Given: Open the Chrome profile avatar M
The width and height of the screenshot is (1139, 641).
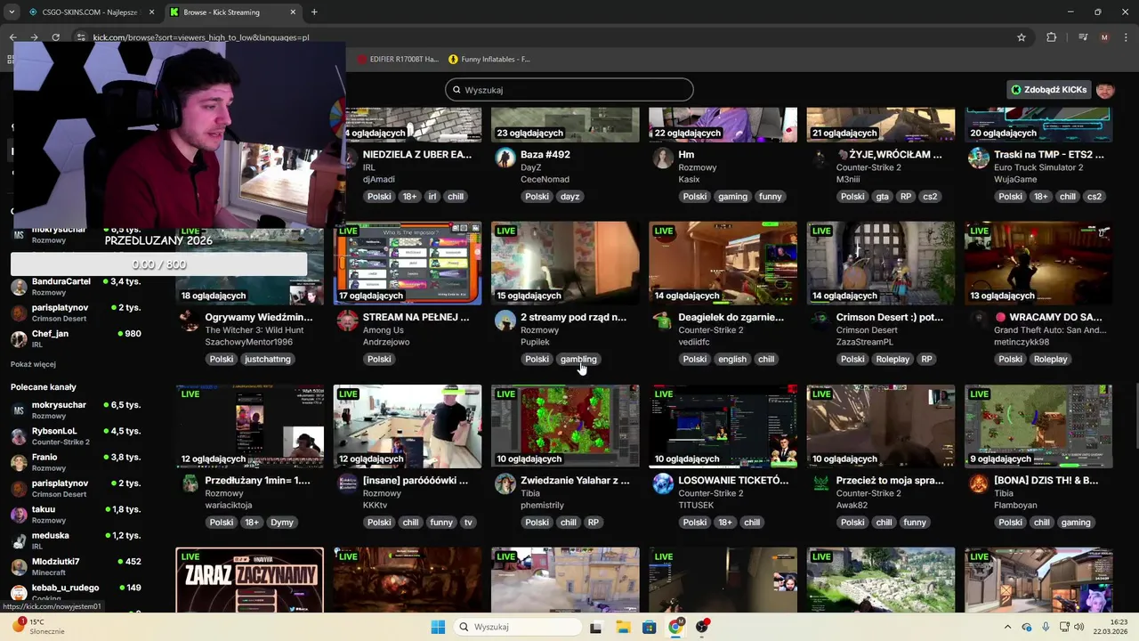Looking at the screenshot, I should pos(1104,37).
